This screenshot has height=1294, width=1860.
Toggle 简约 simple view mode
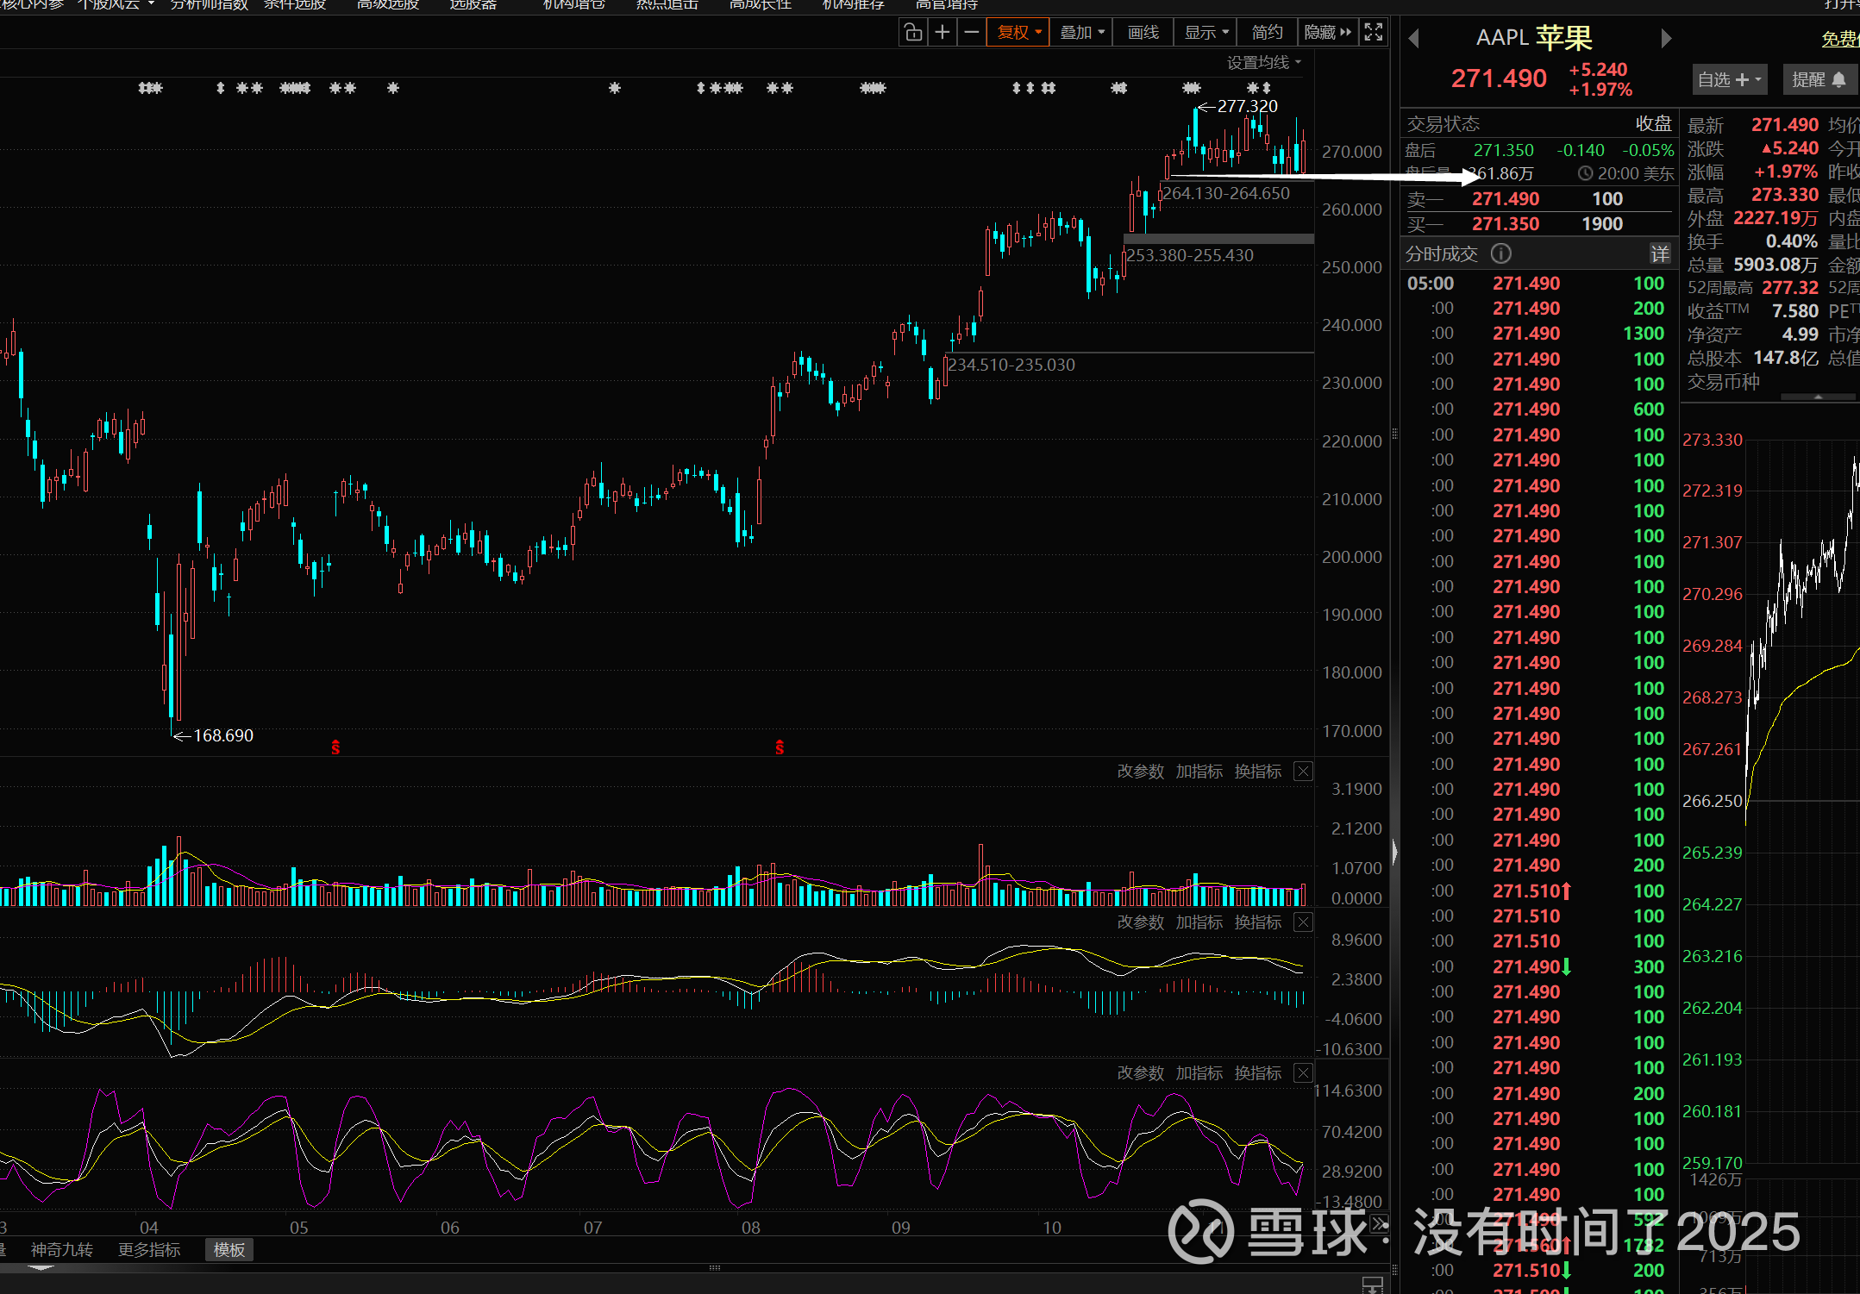pos(1267,33)
